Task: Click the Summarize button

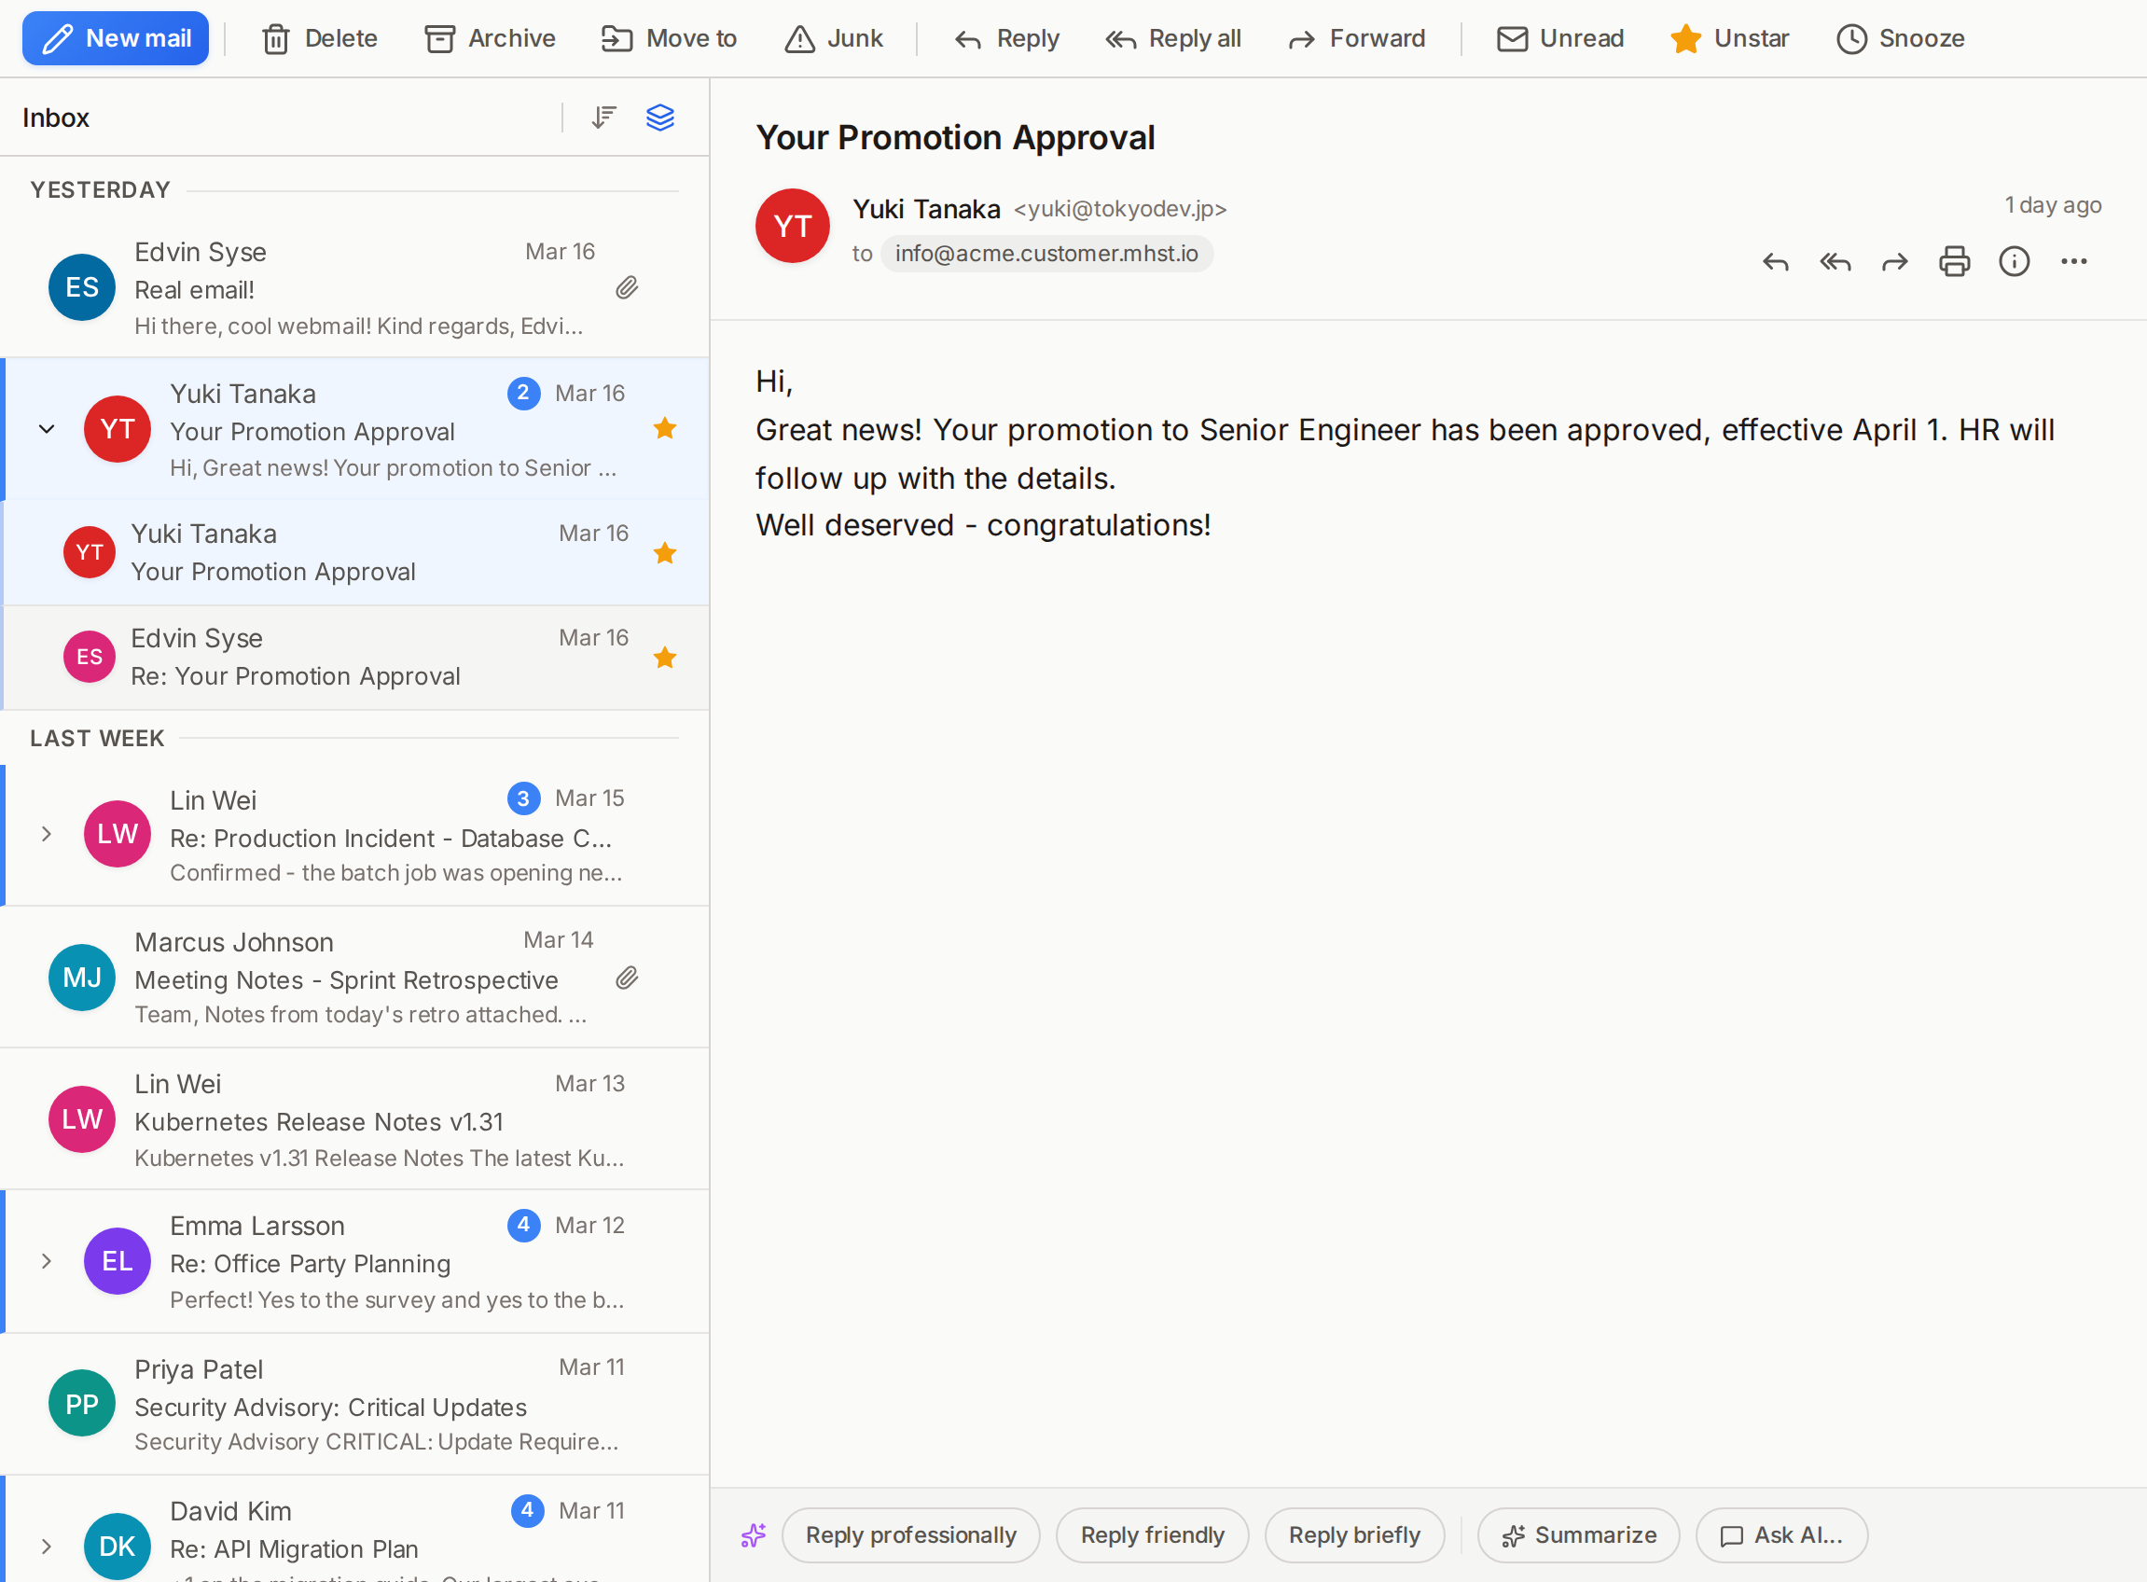Action: [1578, 1535]
